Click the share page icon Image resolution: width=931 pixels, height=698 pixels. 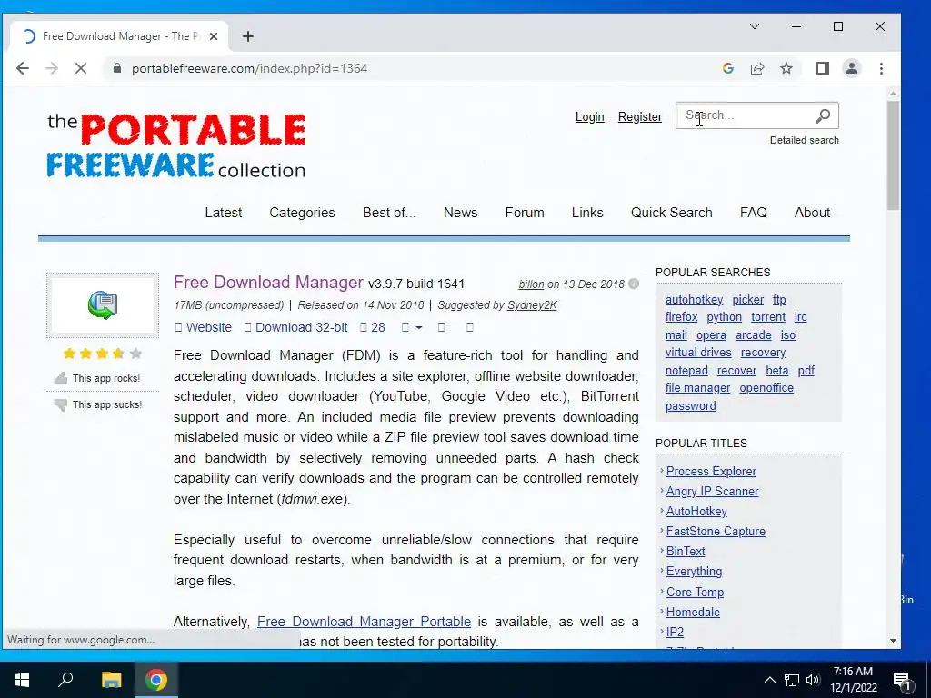[757, 68]
